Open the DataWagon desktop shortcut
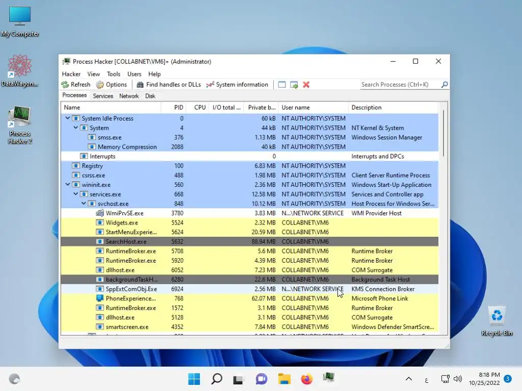The image size is (522, 391). [20, 70]
